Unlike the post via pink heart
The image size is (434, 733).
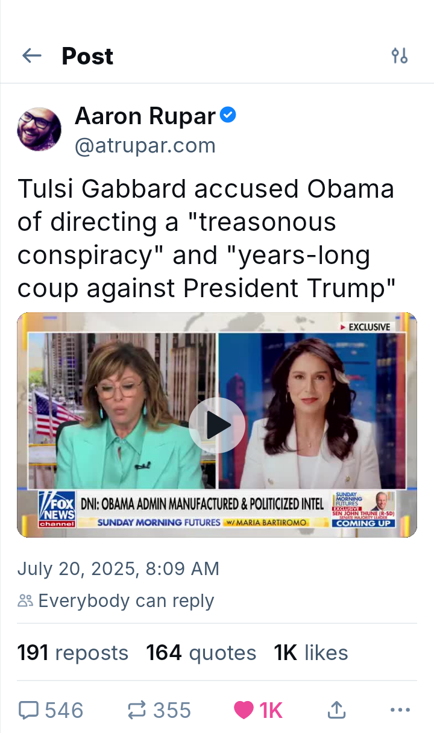(x=244, y=710)
